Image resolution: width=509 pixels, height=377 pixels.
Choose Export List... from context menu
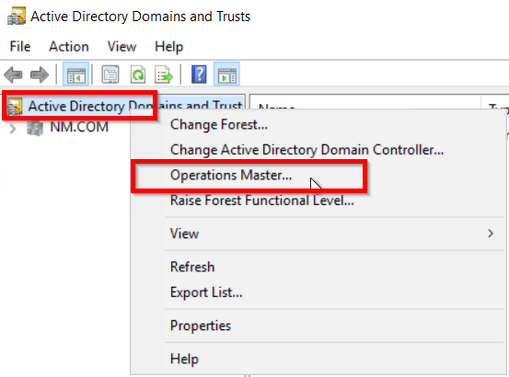(x=318, y=292)
